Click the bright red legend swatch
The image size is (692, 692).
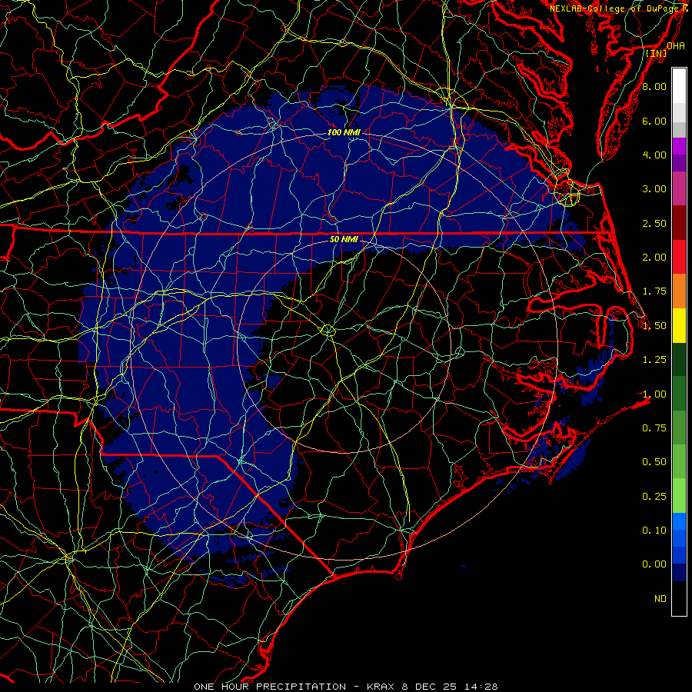coord(679,257)
